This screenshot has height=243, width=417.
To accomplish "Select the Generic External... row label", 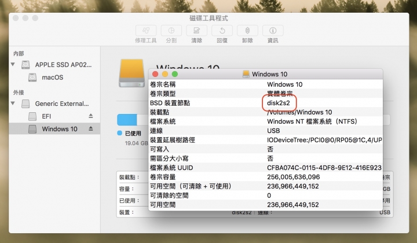I will point(62,104).
